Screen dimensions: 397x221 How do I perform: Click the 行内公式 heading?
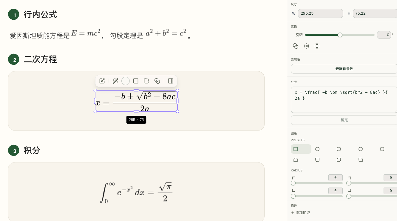click(x=40, y=14)
